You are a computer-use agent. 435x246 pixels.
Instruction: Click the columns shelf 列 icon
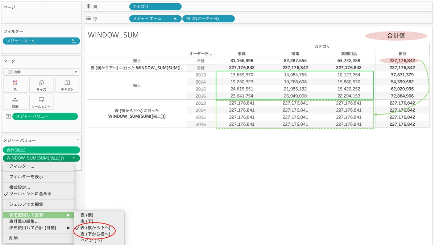coord(88,7)
